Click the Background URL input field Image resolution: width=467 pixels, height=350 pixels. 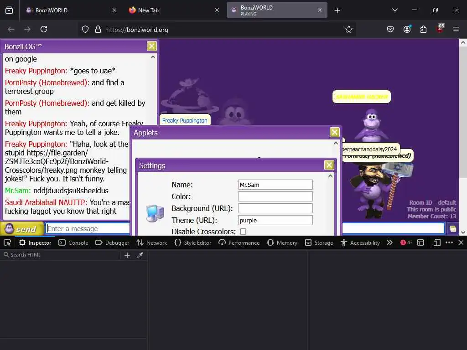(275, 208)
